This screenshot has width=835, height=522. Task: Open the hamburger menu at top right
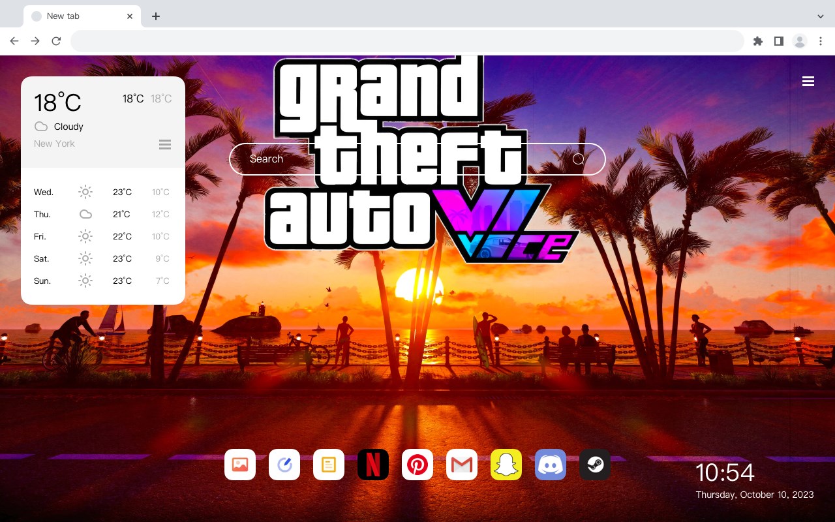[x=808, y=81]
